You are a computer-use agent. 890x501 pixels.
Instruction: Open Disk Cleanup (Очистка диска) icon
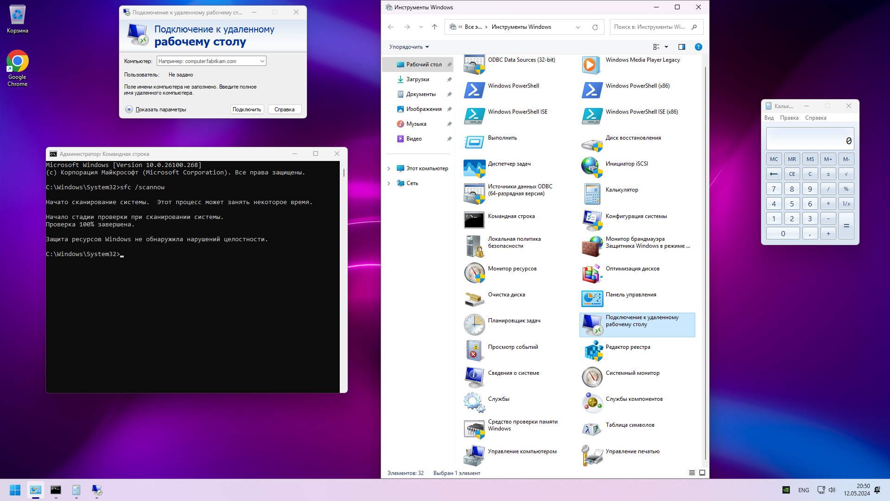(x=474, y=299)
